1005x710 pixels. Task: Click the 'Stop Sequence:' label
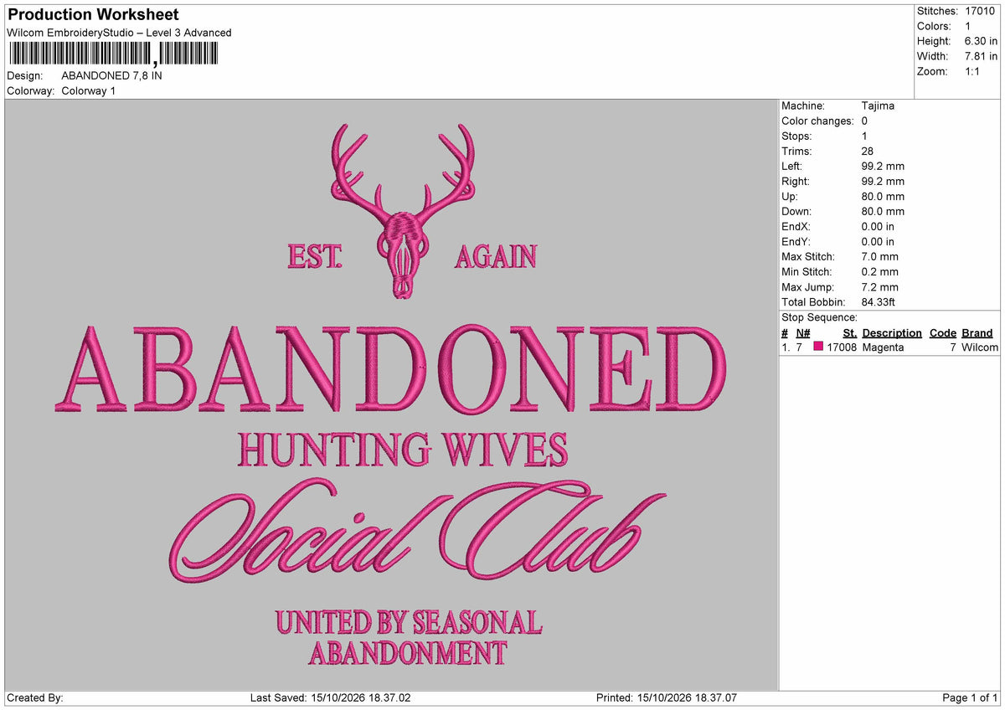(x=819, y=317)
